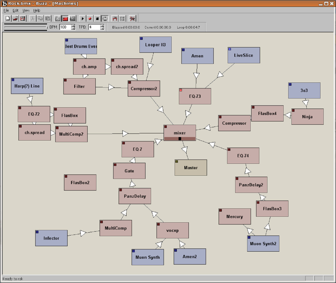
Task: Stop playback with the Stop button
Action: [97, 18]
